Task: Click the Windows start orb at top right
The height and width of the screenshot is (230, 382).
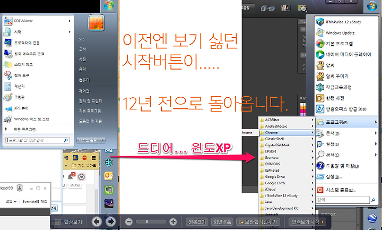Action: (x=372, y=6)
